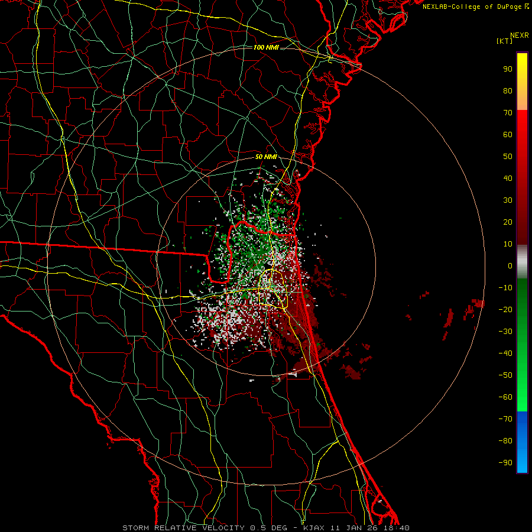Click the NEXLAB-College of DuPage watermark text
The width and height of the screenshot is (532, 532).
475,7
